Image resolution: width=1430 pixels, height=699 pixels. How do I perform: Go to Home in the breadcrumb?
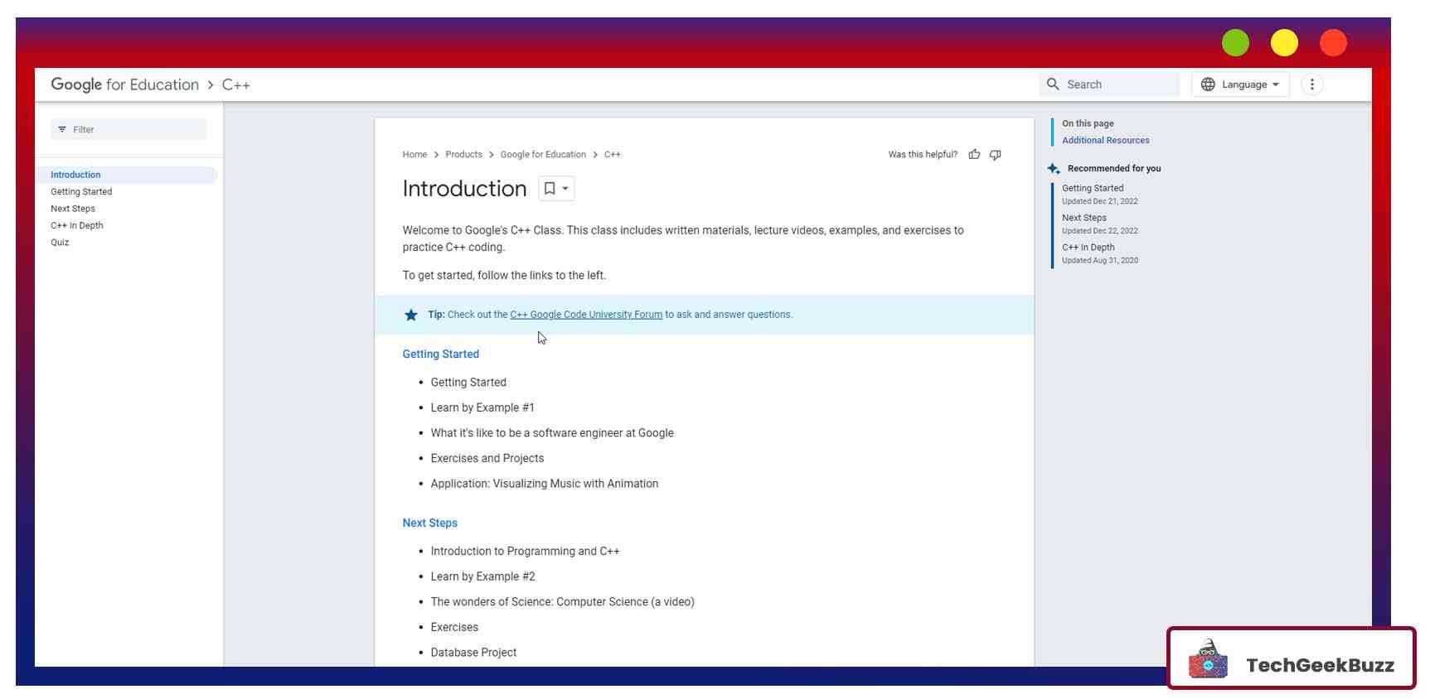click(414, 155)
